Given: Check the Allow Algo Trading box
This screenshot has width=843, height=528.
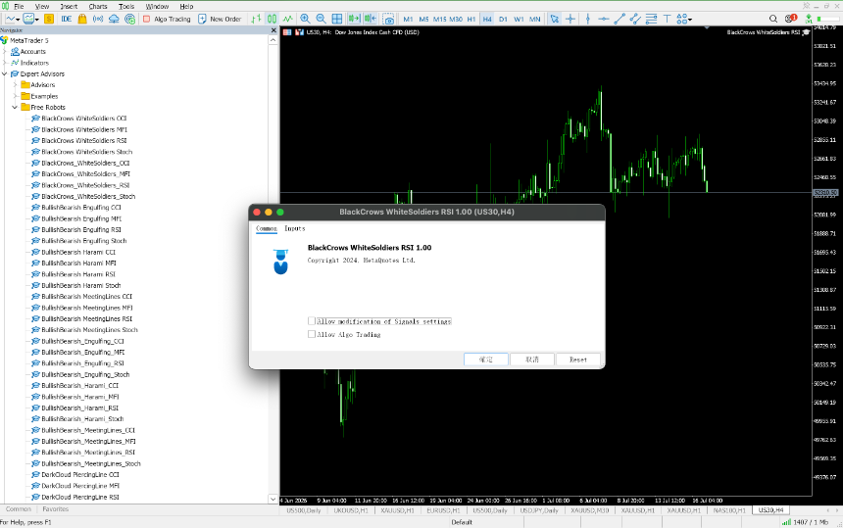Looking at the screenshot, I should 312,334.
